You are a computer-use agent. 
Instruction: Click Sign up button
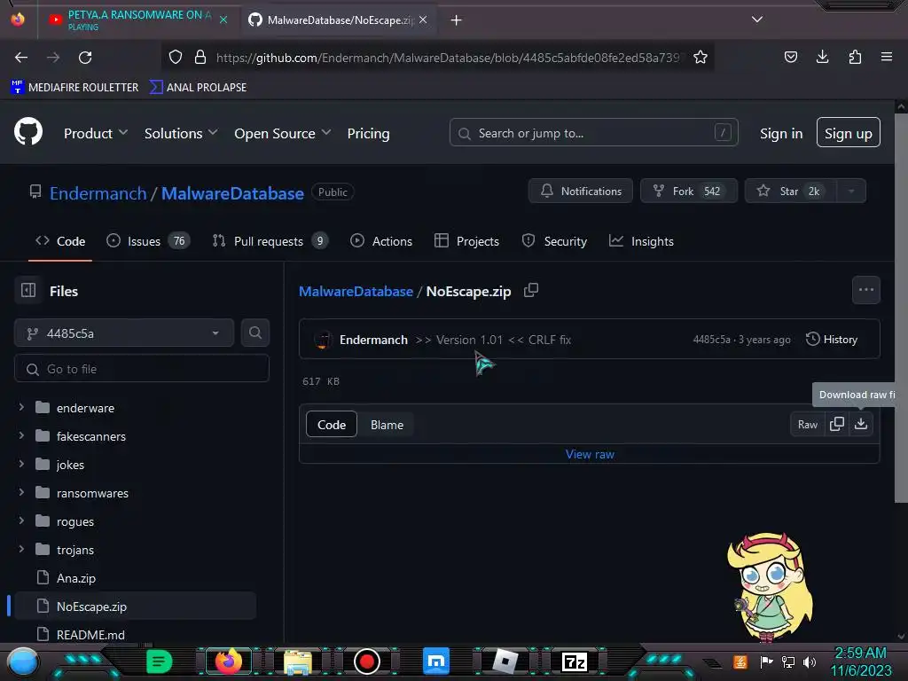tap(849, 133)
